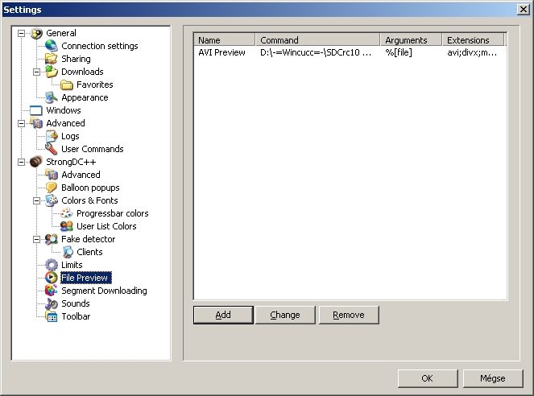Image resolution: width=534 pixels, height=396 pixels.
Task: Collapse the Colors & Fonts node
Action: tap(37, 200)
